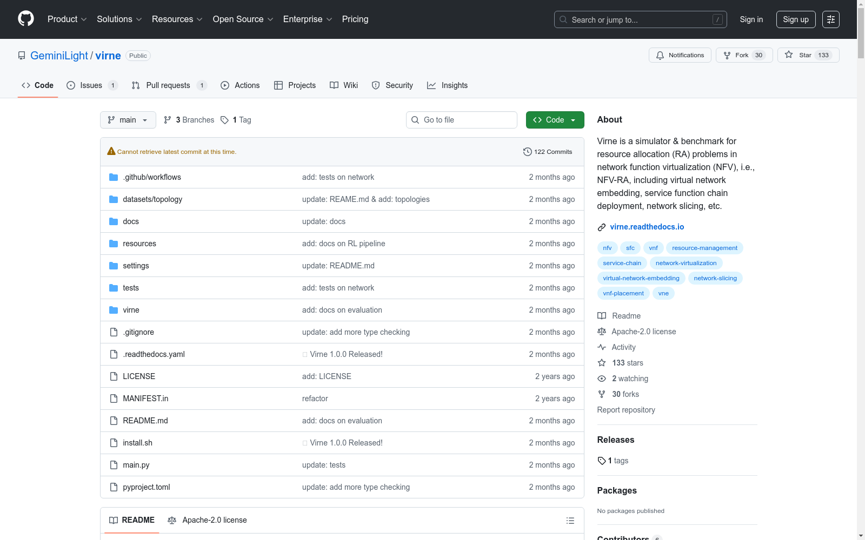Click the virne folder icon
Screen dimensions: 865x540
tap(114, 310)
